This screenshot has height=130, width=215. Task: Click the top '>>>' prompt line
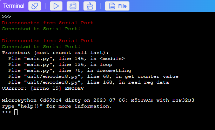(7, 17)
